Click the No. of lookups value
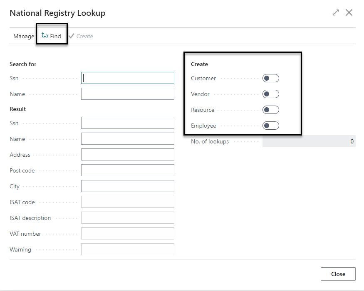The width and height of the screenshot is (364, 291). (309, 141)
